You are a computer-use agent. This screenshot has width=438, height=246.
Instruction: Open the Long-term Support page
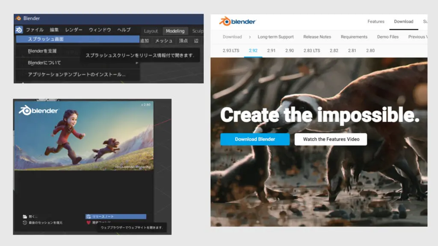275,37
